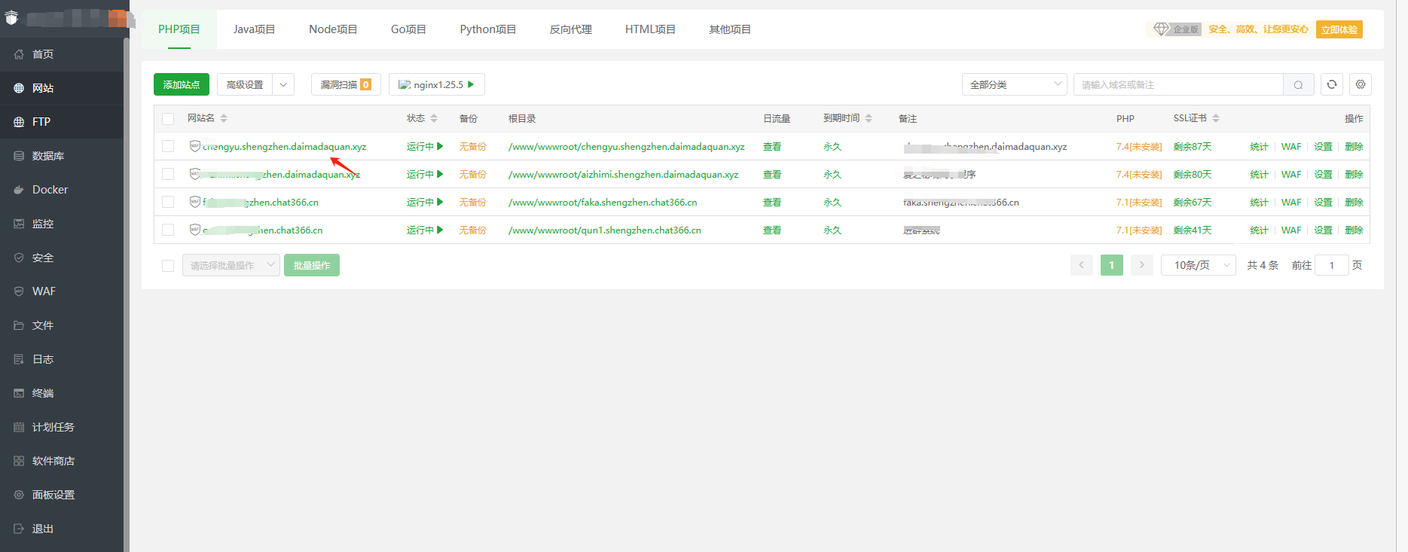This screenshot has height=552, width=1408.
Task: Click the search magnifier icon button
Action: 1298,84
